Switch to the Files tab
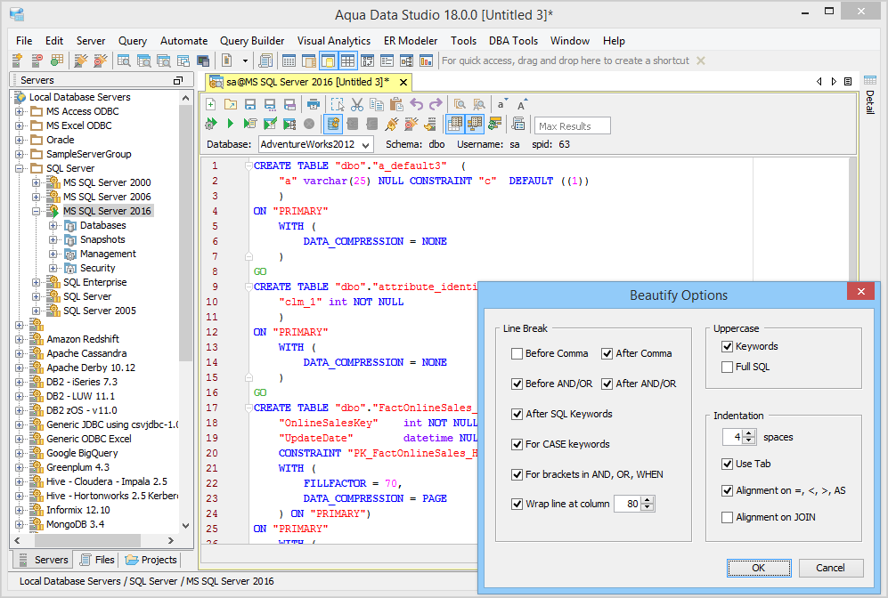Screen dimensions: 888x598 [97, 560]
